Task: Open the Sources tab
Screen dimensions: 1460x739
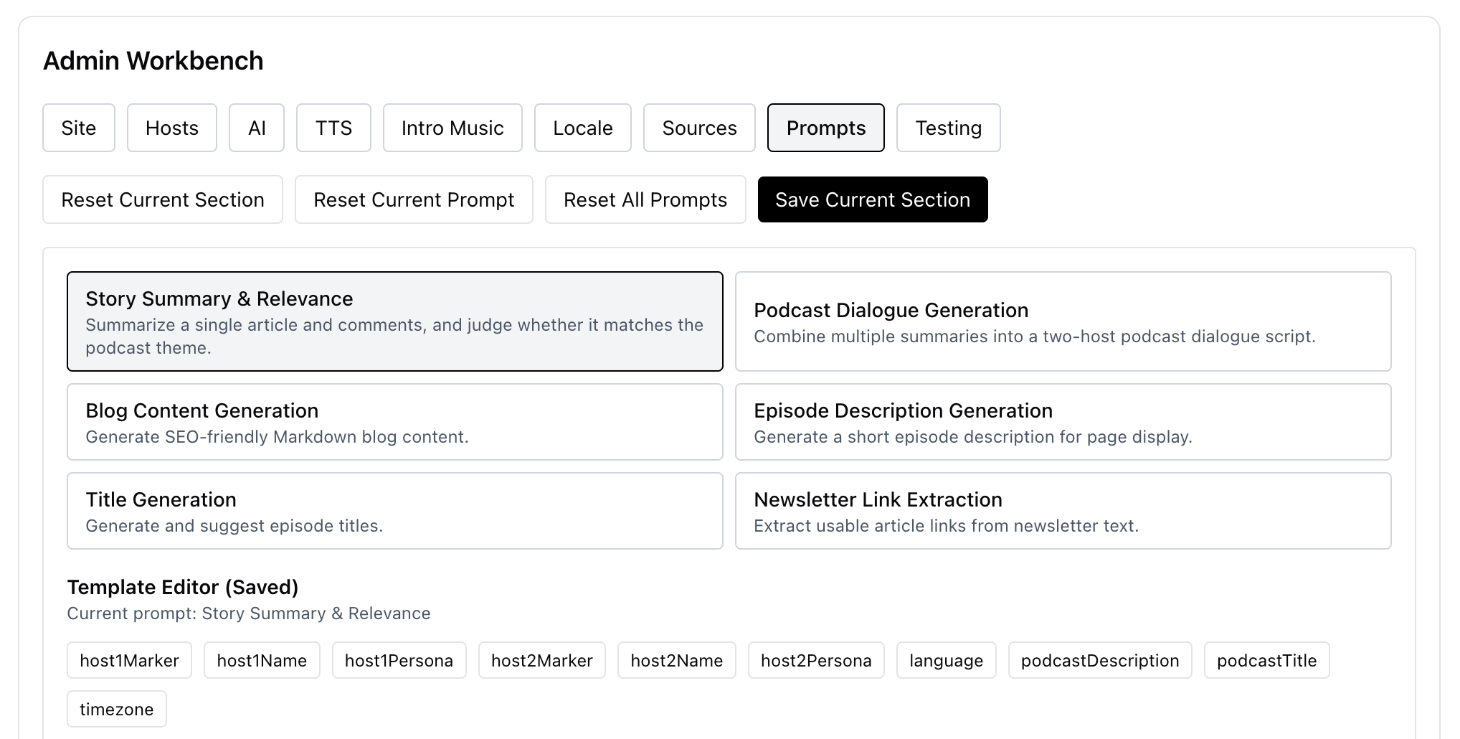Action: tap(698, 128)
